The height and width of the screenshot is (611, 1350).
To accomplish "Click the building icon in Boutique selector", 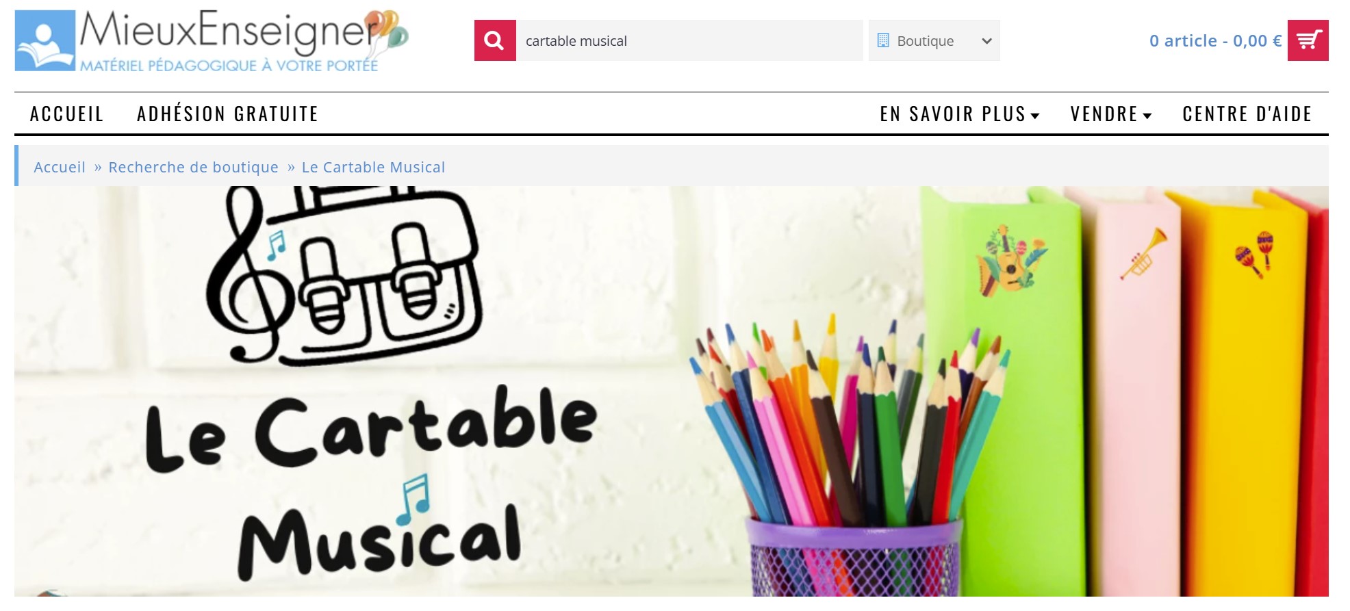I will tap(883, 40).
